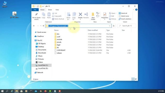The height and width of the screenshot is (93, 165).
Task: Select the release file
Action: point(59,53)
